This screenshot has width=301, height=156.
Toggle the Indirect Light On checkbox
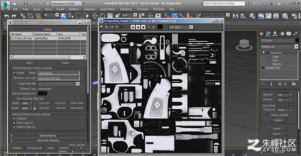pyautogui.click(x=14, y=127)
